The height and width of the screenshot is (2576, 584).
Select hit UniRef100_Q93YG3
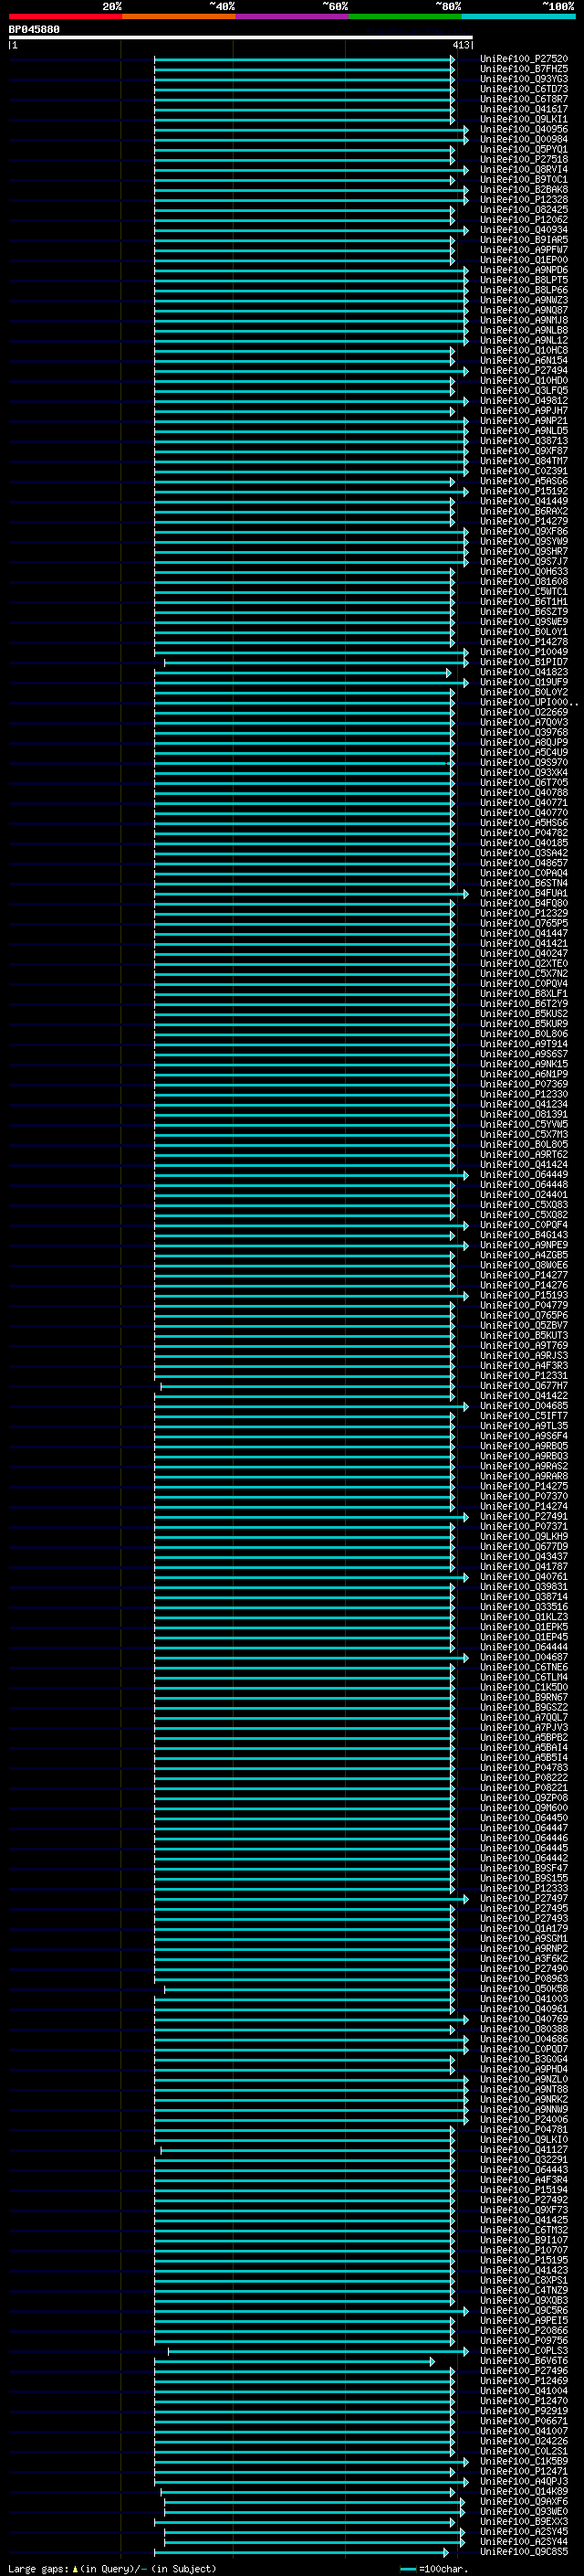click(x=524, y=80)
